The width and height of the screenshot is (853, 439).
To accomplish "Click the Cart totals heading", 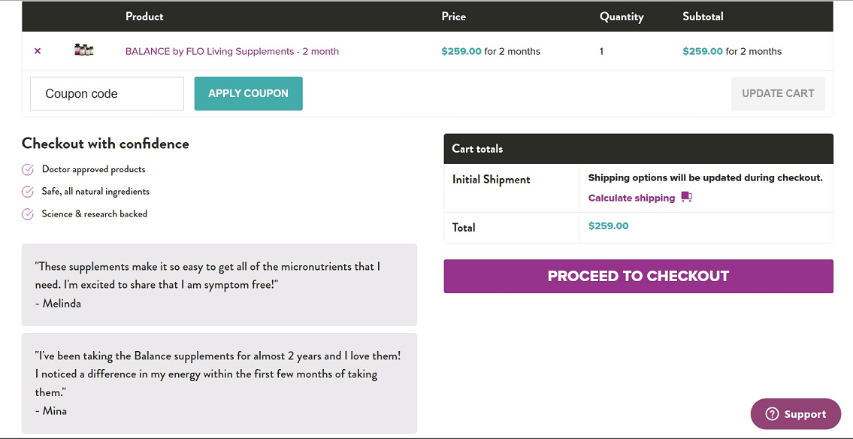I will [x=477, y=149].
